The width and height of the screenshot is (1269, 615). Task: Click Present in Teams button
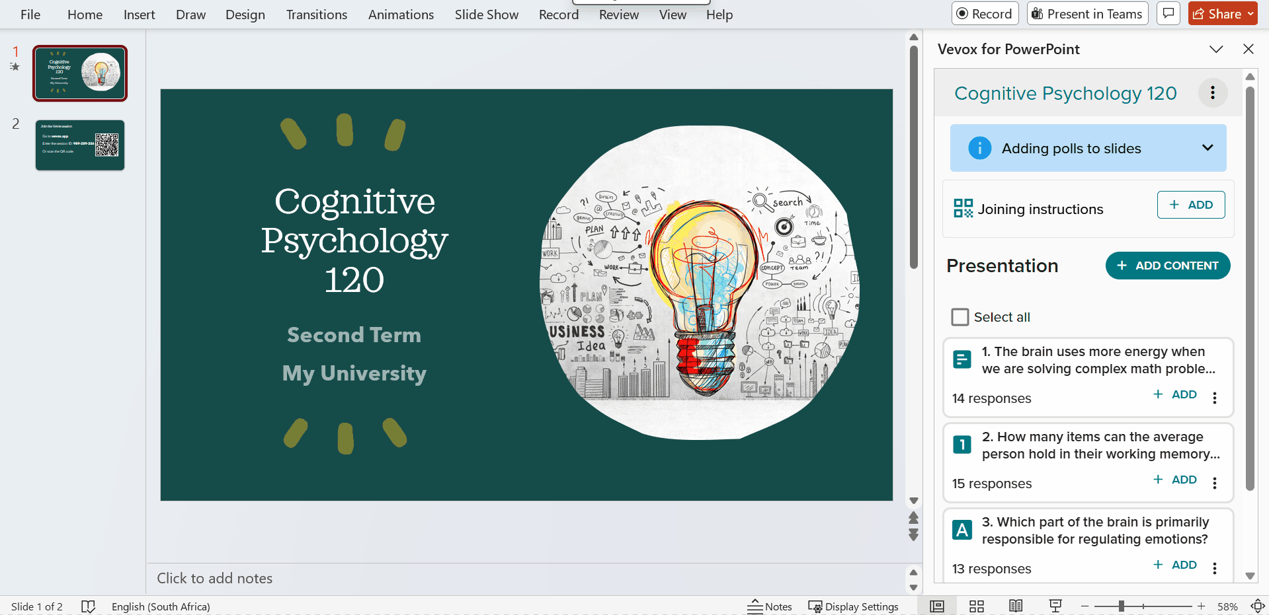click(1087, 13)
